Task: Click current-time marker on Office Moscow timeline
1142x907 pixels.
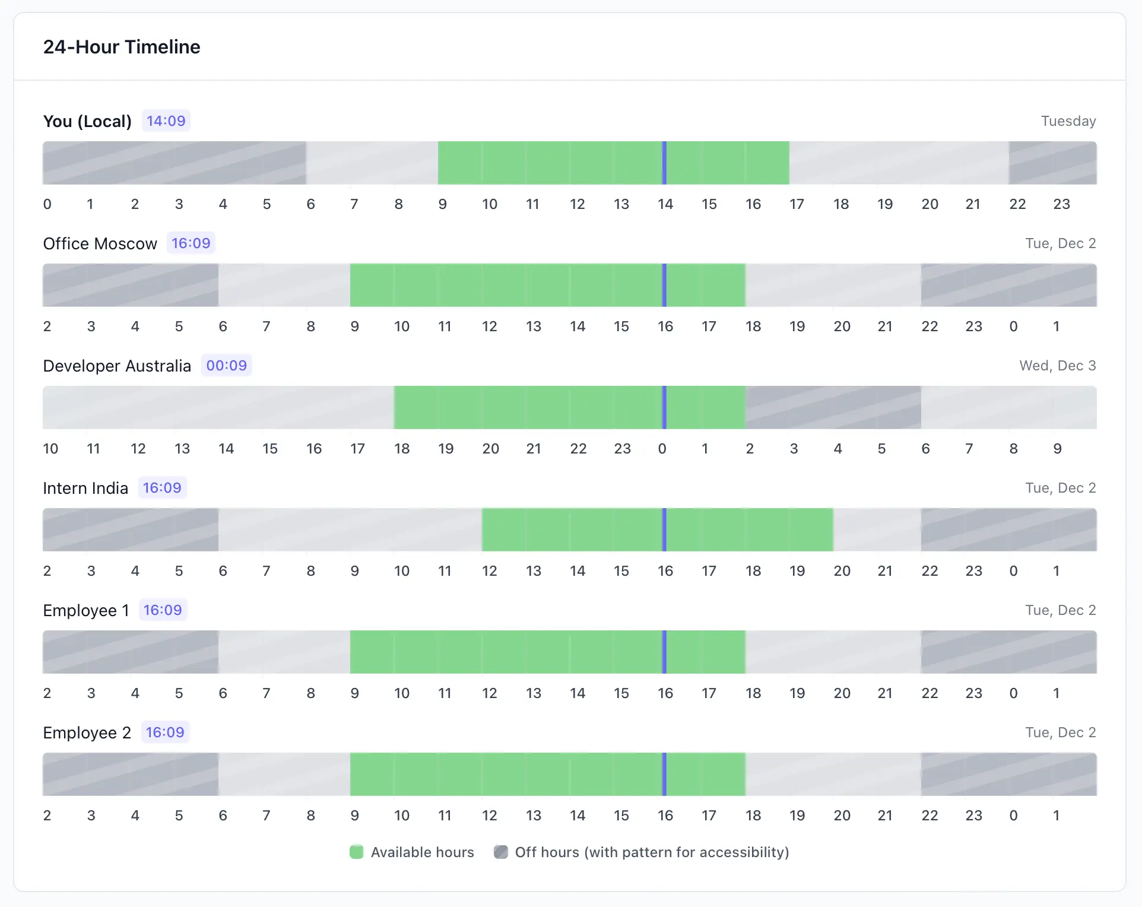Action: click(664, 285)
